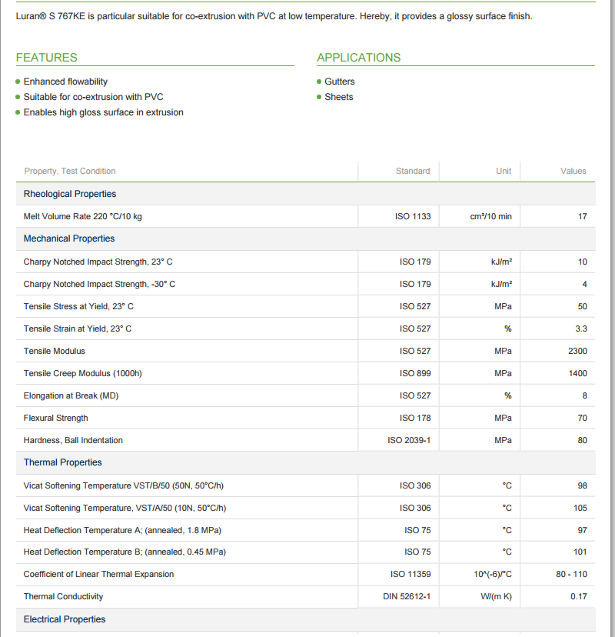Image resolution: width=615 pixels, height=637 pixels.
Task: Click the 'ISO 899' standard cell
Action: point(415,374)
